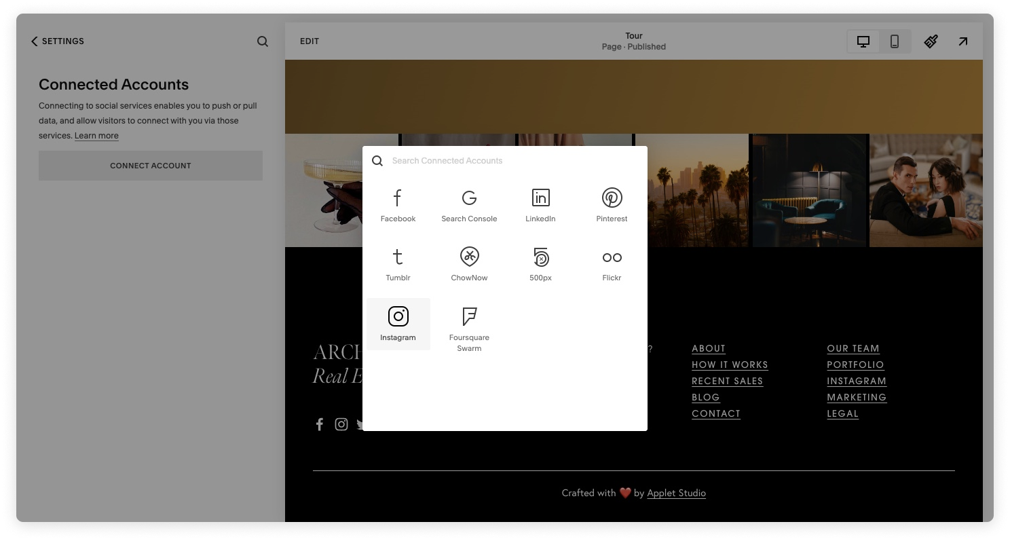Switch preview to desktop view

(x=863, y=41)
